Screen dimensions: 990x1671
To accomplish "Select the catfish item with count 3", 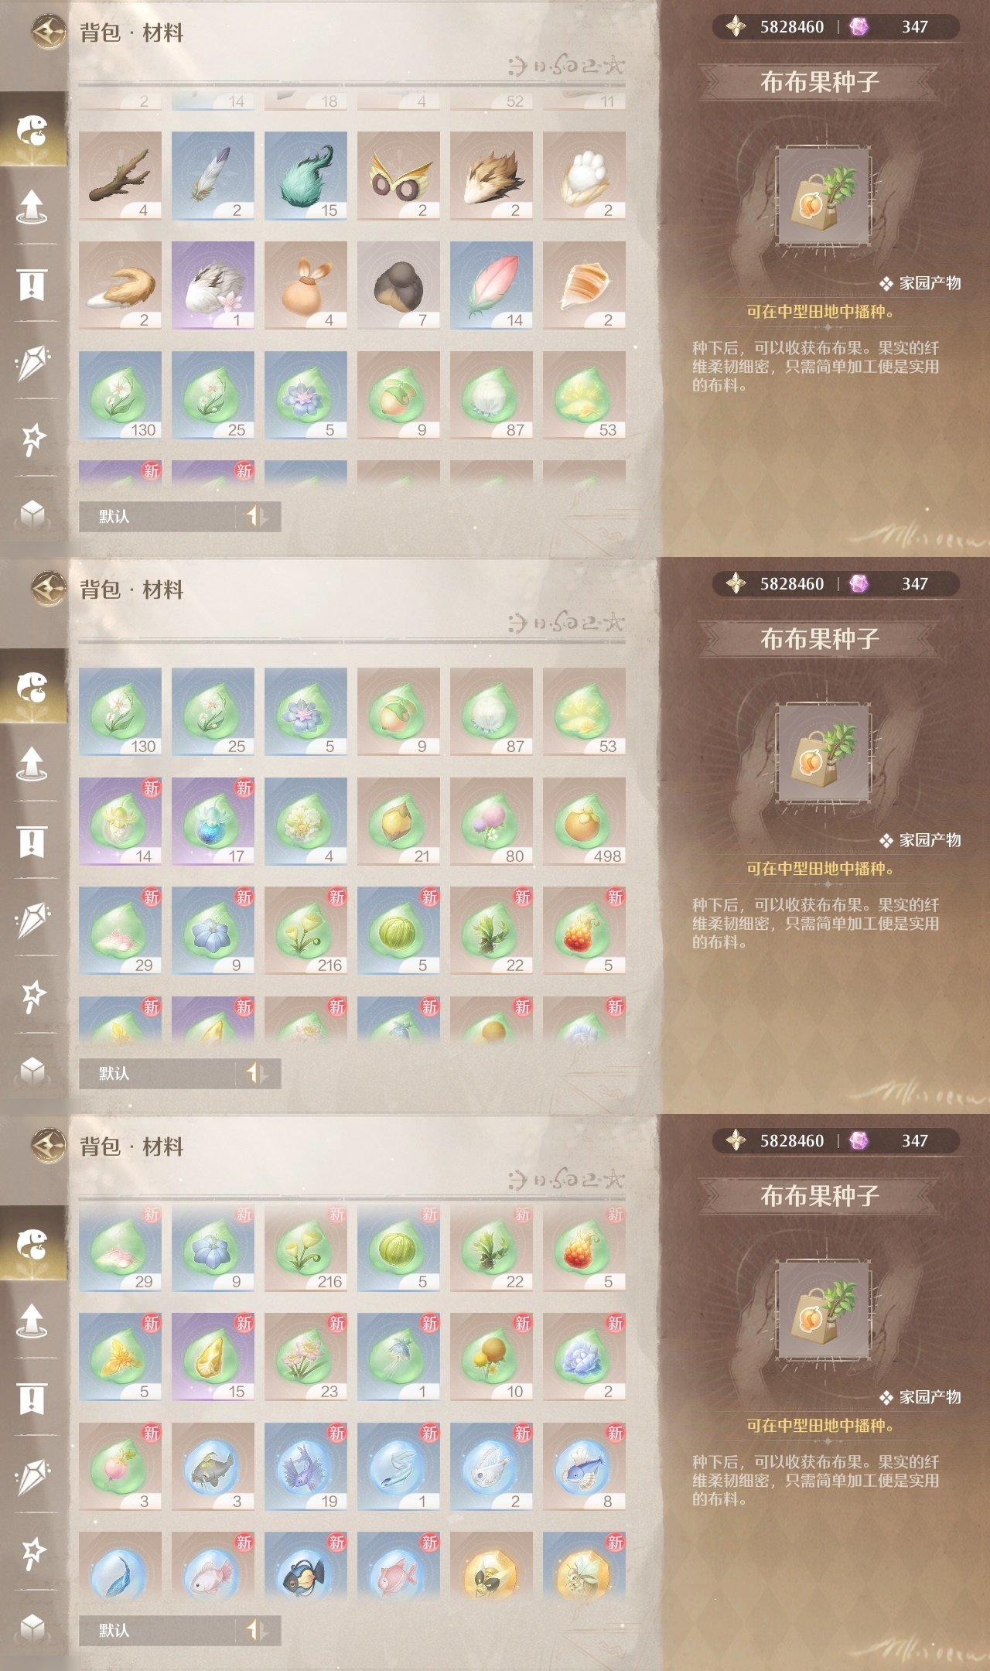I will [213, 1467].
